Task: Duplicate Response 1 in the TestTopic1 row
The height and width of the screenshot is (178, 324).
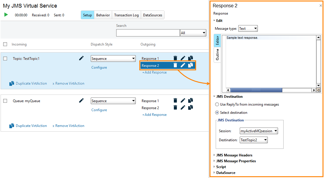Action: [190, 58]
